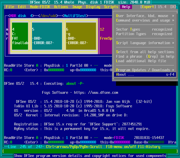
Task: Expand Script language information submenu
Action: [145, 43]
